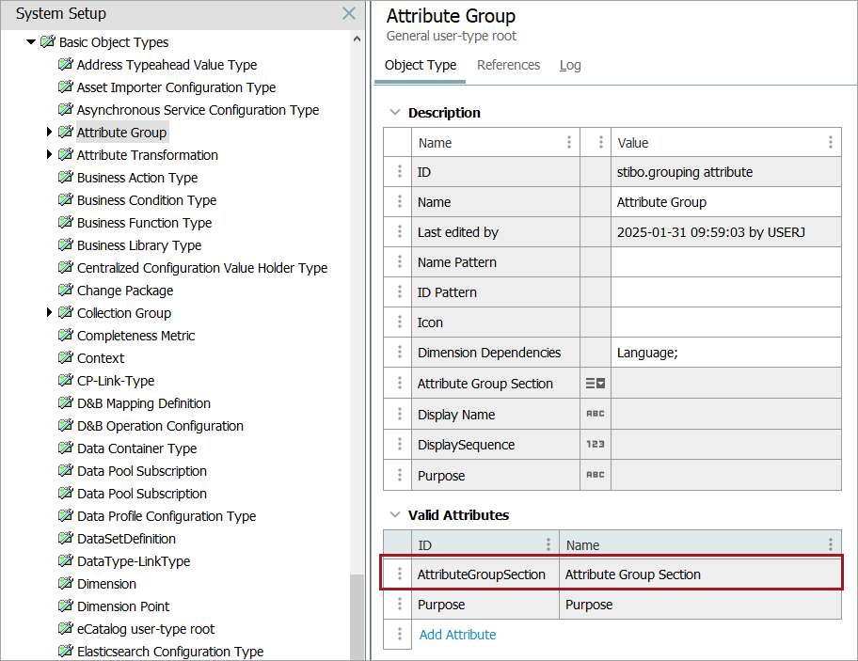The width and height of the screenshot is (858, 661).
Task: Click the CP-Link-Type icon
Action: click(x=66, y=380)
